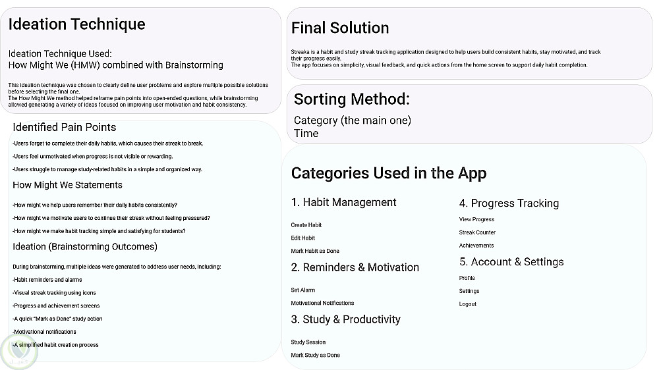Select the Edit Habit entry

pos(303,238)
